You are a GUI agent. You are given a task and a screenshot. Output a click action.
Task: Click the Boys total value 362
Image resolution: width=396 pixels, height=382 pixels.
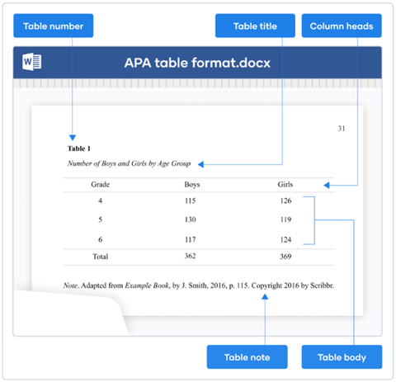click(x=190, y=256)
